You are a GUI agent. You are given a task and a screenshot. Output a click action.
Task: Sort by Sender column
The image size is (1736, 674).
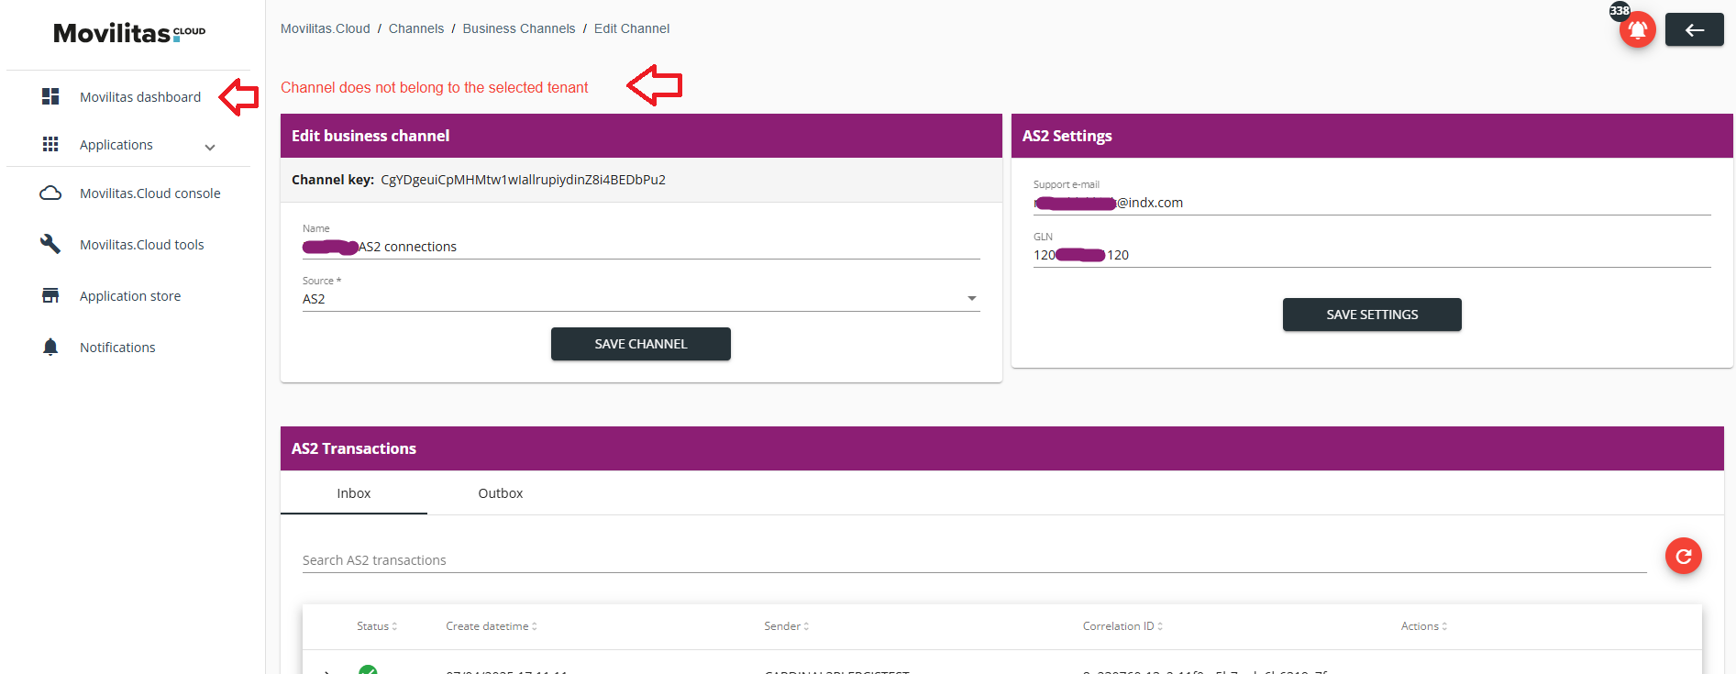tap(787, 626)
